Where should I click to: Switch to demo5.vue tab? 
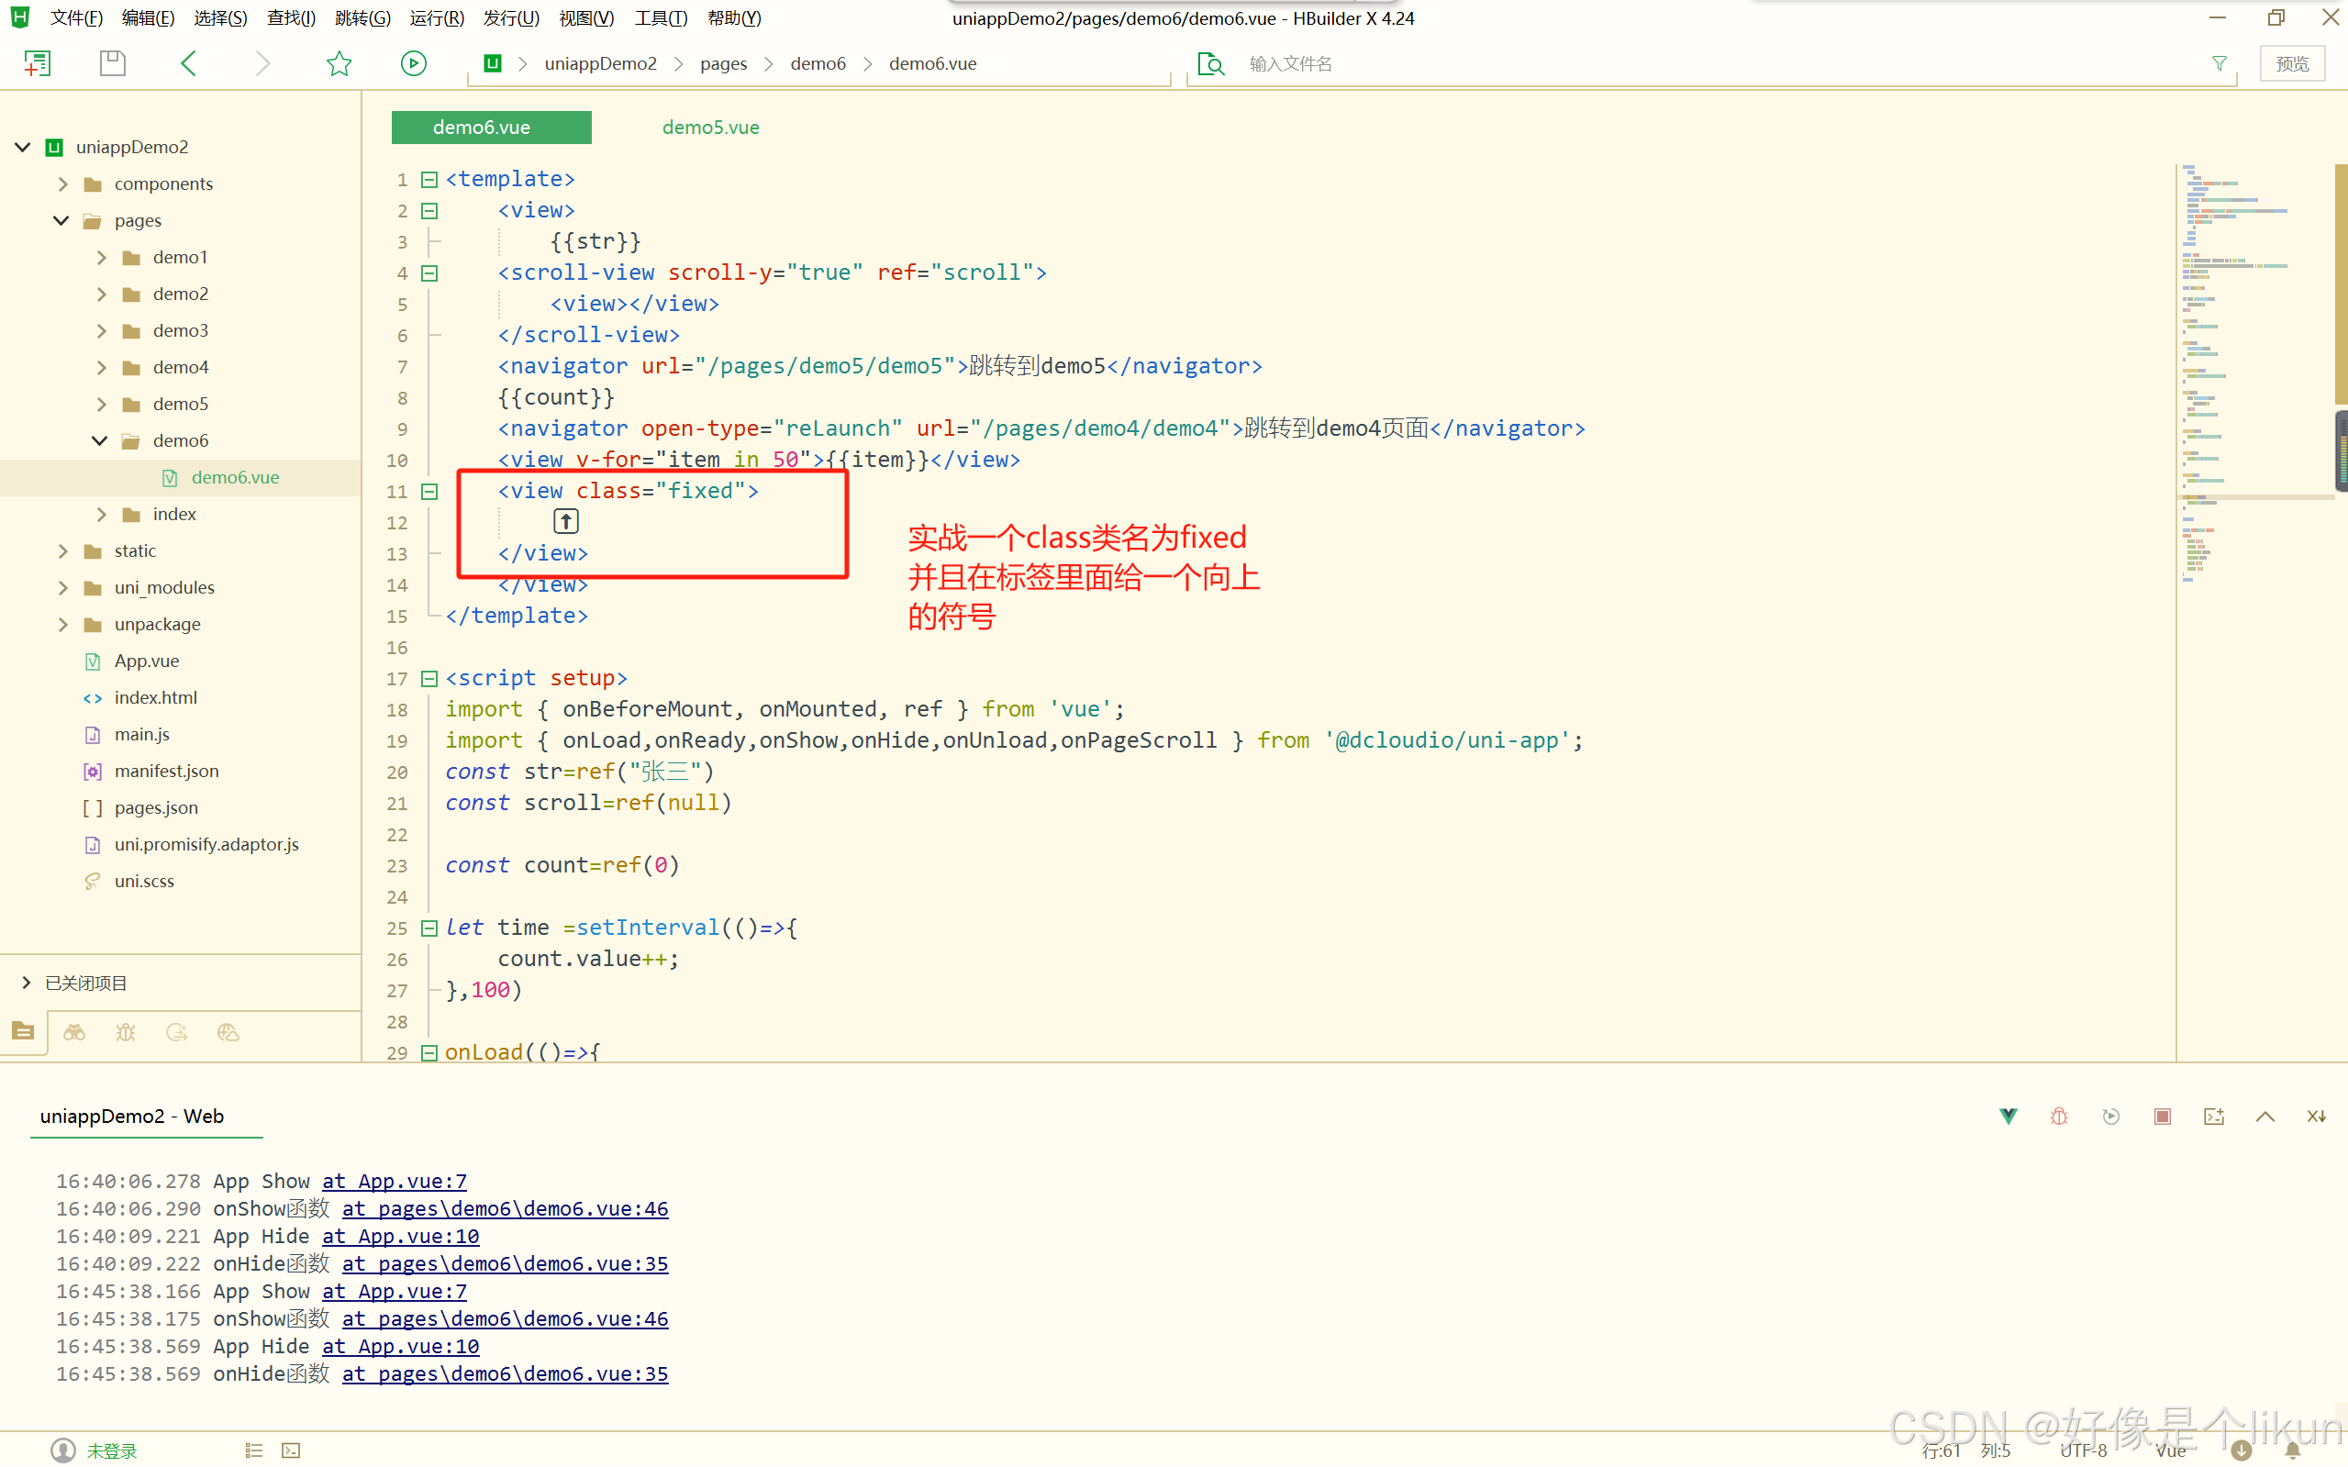tap(710, 128)
